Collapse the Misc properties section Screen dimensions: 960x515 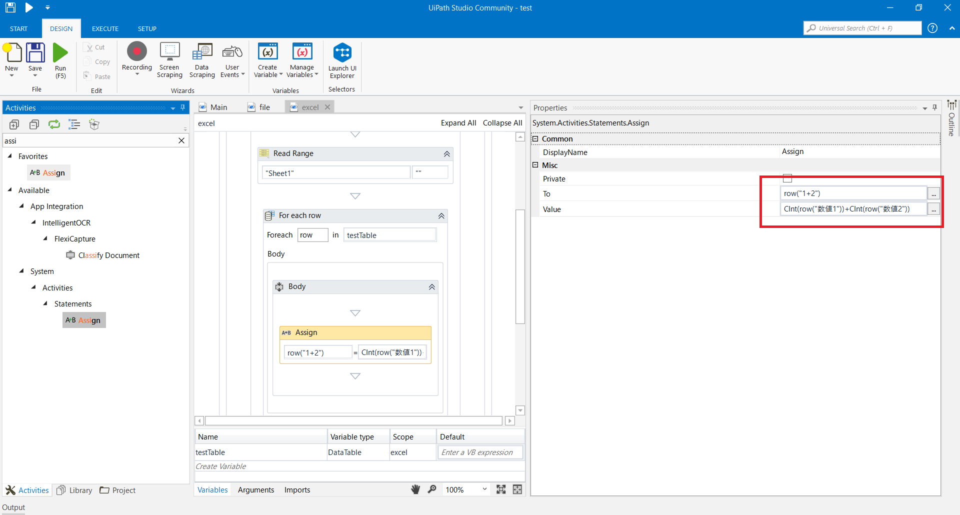coord(535,165)
